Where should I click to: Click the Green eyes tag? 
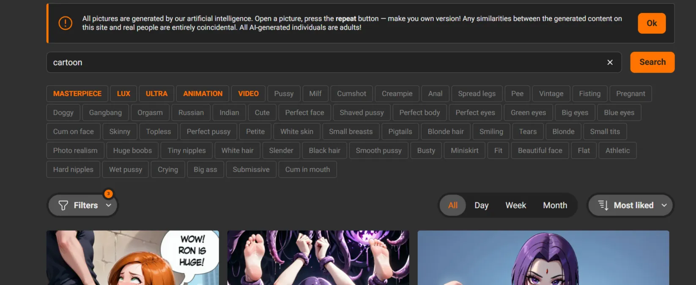pos(528,113)
